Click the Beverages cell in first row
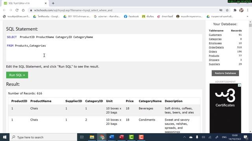 [146, 108]
